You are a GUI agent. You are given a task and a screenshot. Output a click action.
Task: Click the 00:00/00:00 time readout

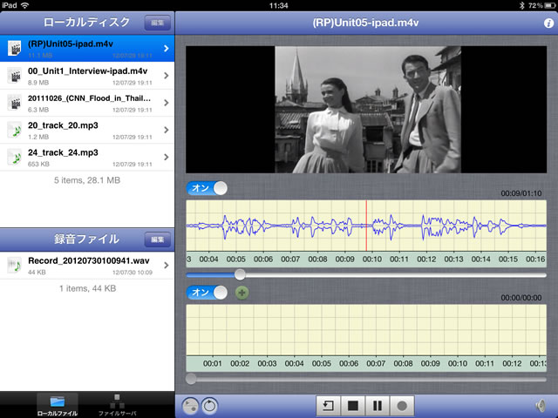tap(521, 298)
